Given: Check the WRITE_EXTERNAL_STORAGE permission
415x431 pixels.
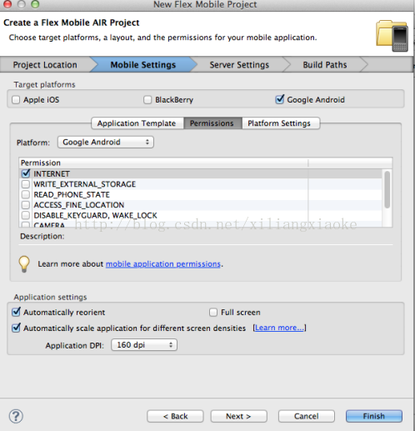Looking at the screenshot, I should pyautogui.click(x=26, y=184).
